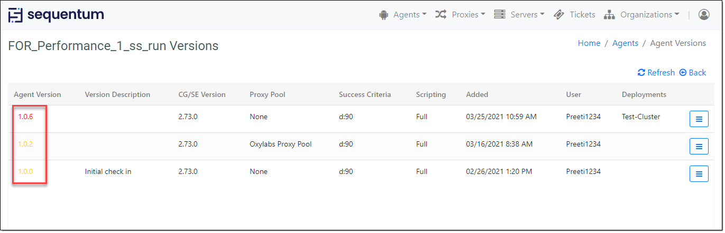Go to Home breadcrumb link

589,43
